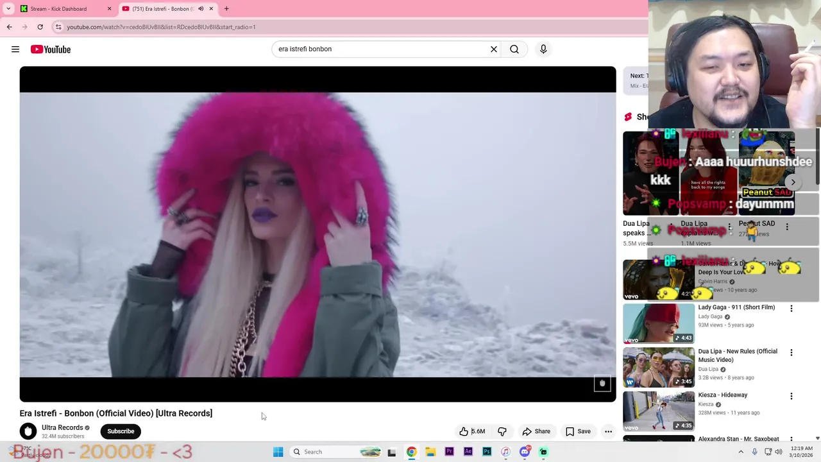Open Lady Gaga 911 title link
Viewport: 821px width, 462px height.
[x=736, y=307]
